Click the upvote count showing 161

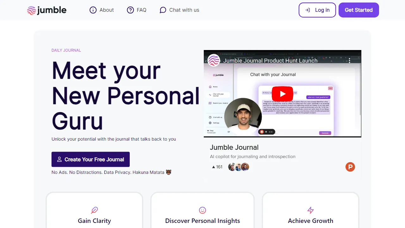(217, 167)
